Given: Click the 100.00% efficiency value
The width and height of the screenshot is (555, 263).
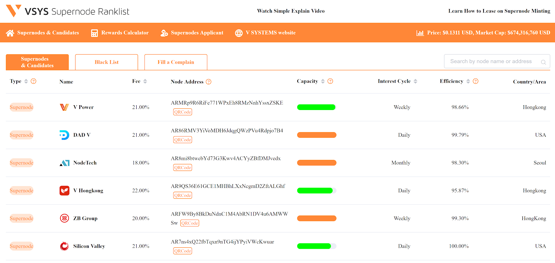Looking at the screenshot, I should 459,246.
